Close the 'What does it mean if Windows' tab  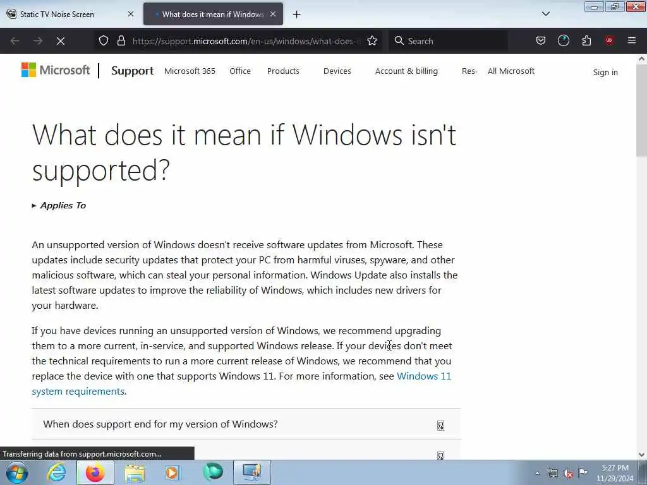(273, 14)
